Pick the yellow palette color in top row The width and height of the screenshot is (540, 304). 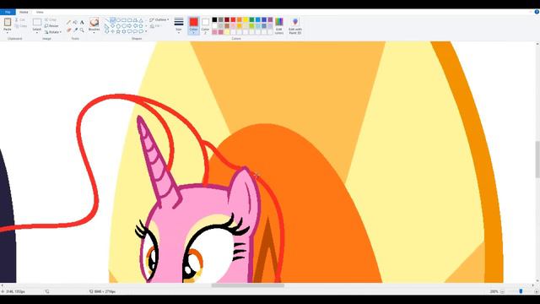(246, 20)
